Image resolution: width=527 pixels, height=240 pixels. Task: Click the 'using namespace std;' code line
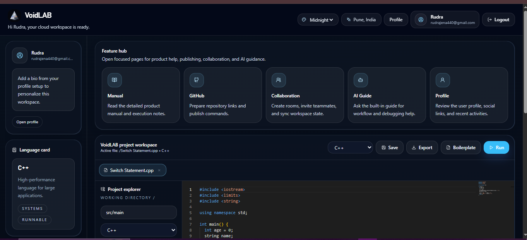(223, 213)
